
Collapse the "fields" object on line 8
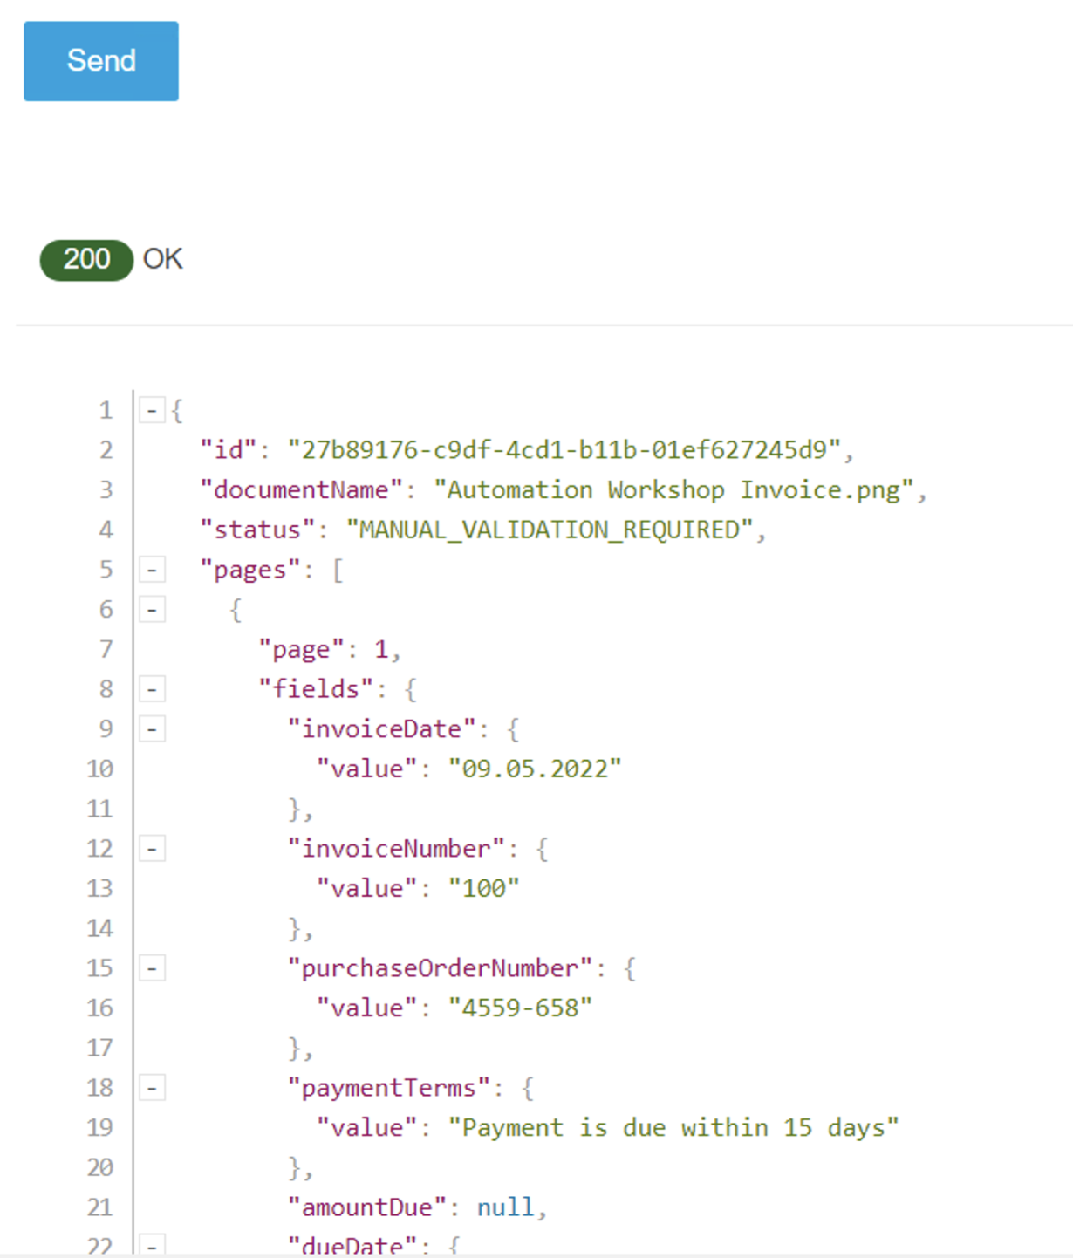point(152,689)
